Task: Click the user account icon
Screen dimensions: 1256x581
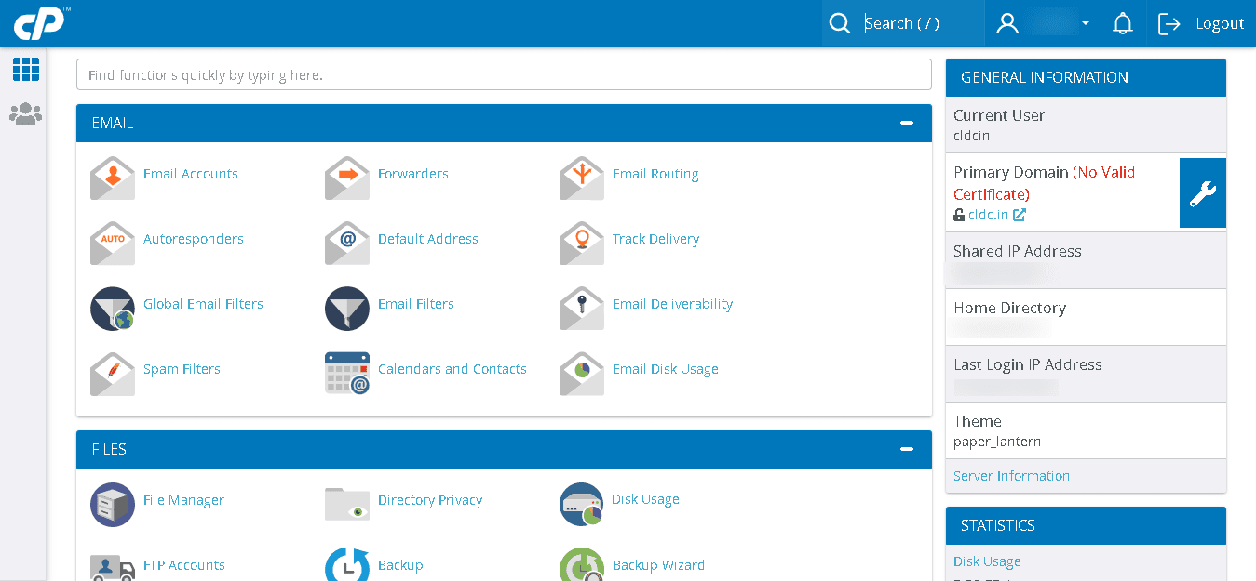Action: click(1007, 23)
